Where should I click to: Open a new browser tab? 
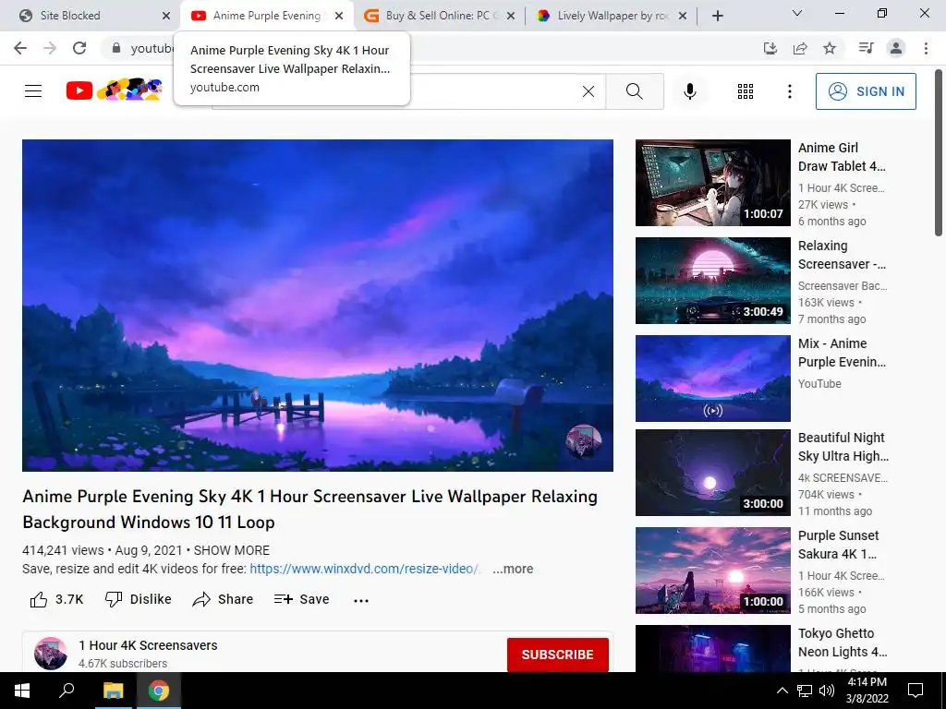717,17
